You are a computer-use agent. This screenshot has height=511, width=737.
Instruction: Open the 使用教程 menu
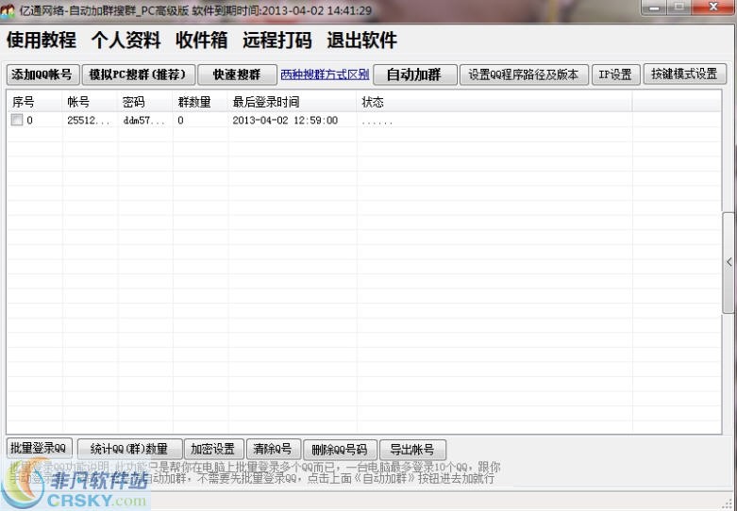click(42, 40)
